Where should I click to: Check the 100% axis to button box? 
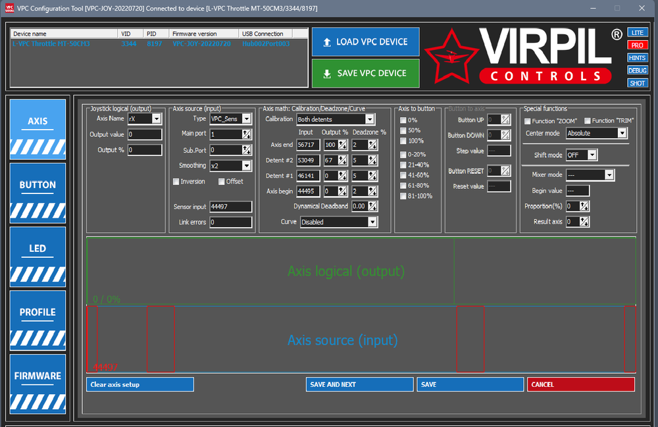pos(403,141)
